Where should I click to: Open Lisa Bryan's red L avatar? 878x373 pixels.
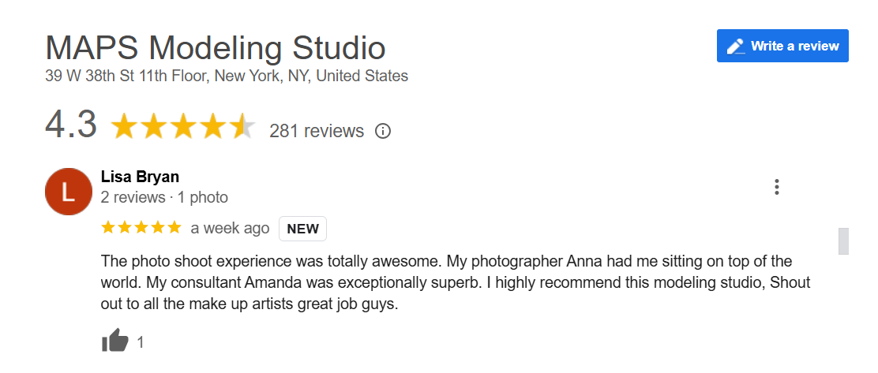pyautogui.click(x=69, y=192)
